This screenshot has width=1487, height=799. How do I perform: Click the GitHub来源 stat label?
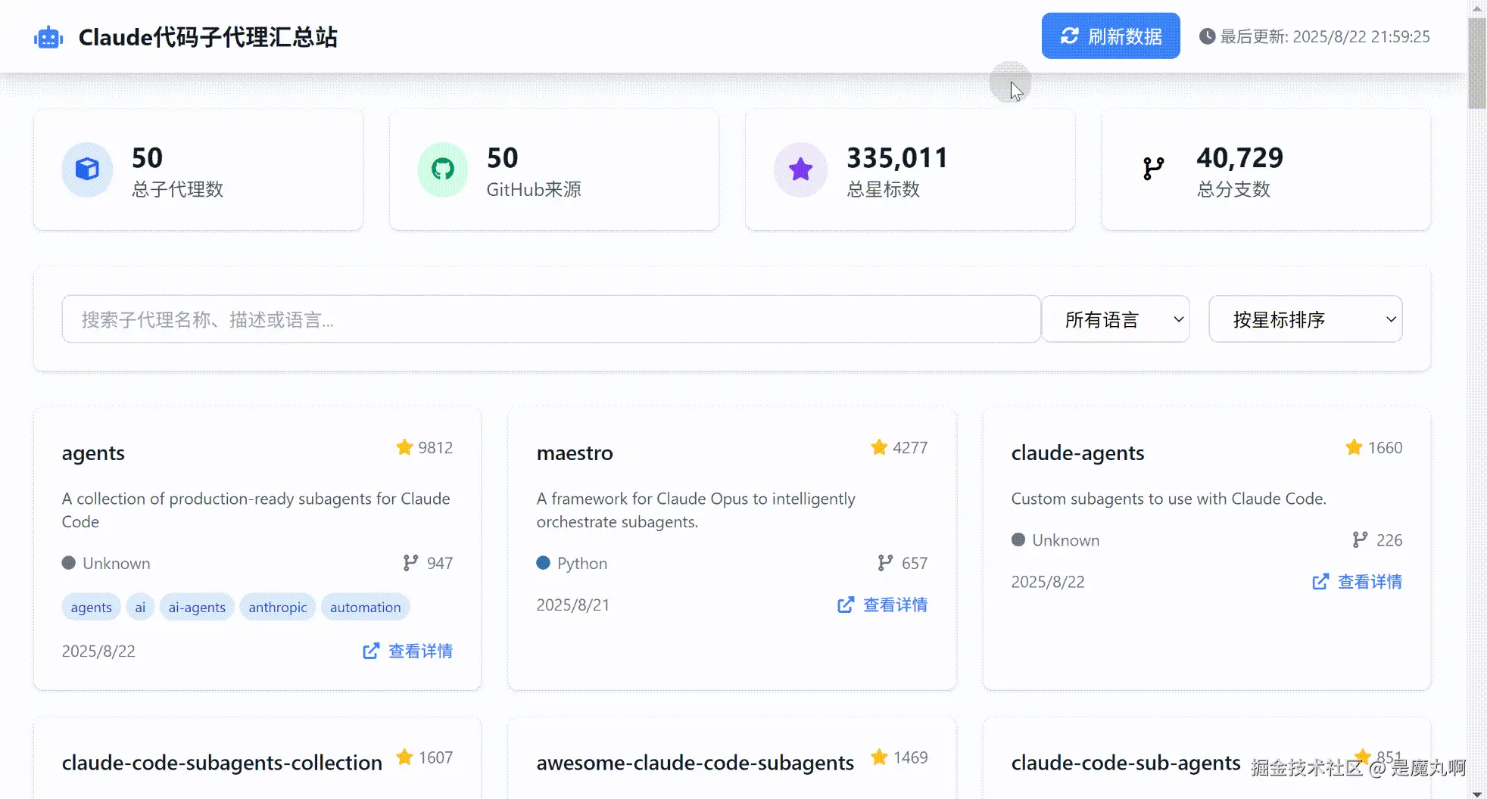(534, 189)
